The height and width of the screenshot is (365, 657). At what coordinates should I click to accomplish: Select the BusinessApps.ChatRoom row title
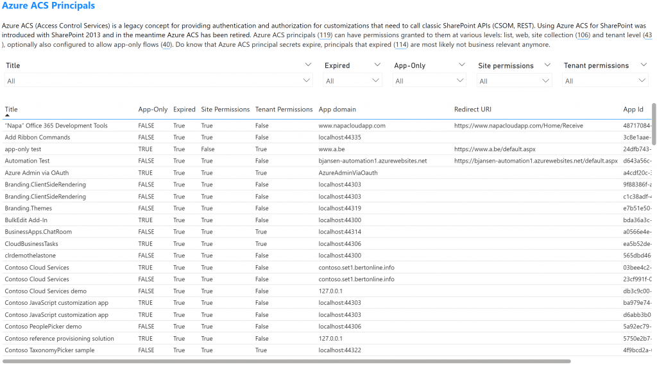click(38, 232)
